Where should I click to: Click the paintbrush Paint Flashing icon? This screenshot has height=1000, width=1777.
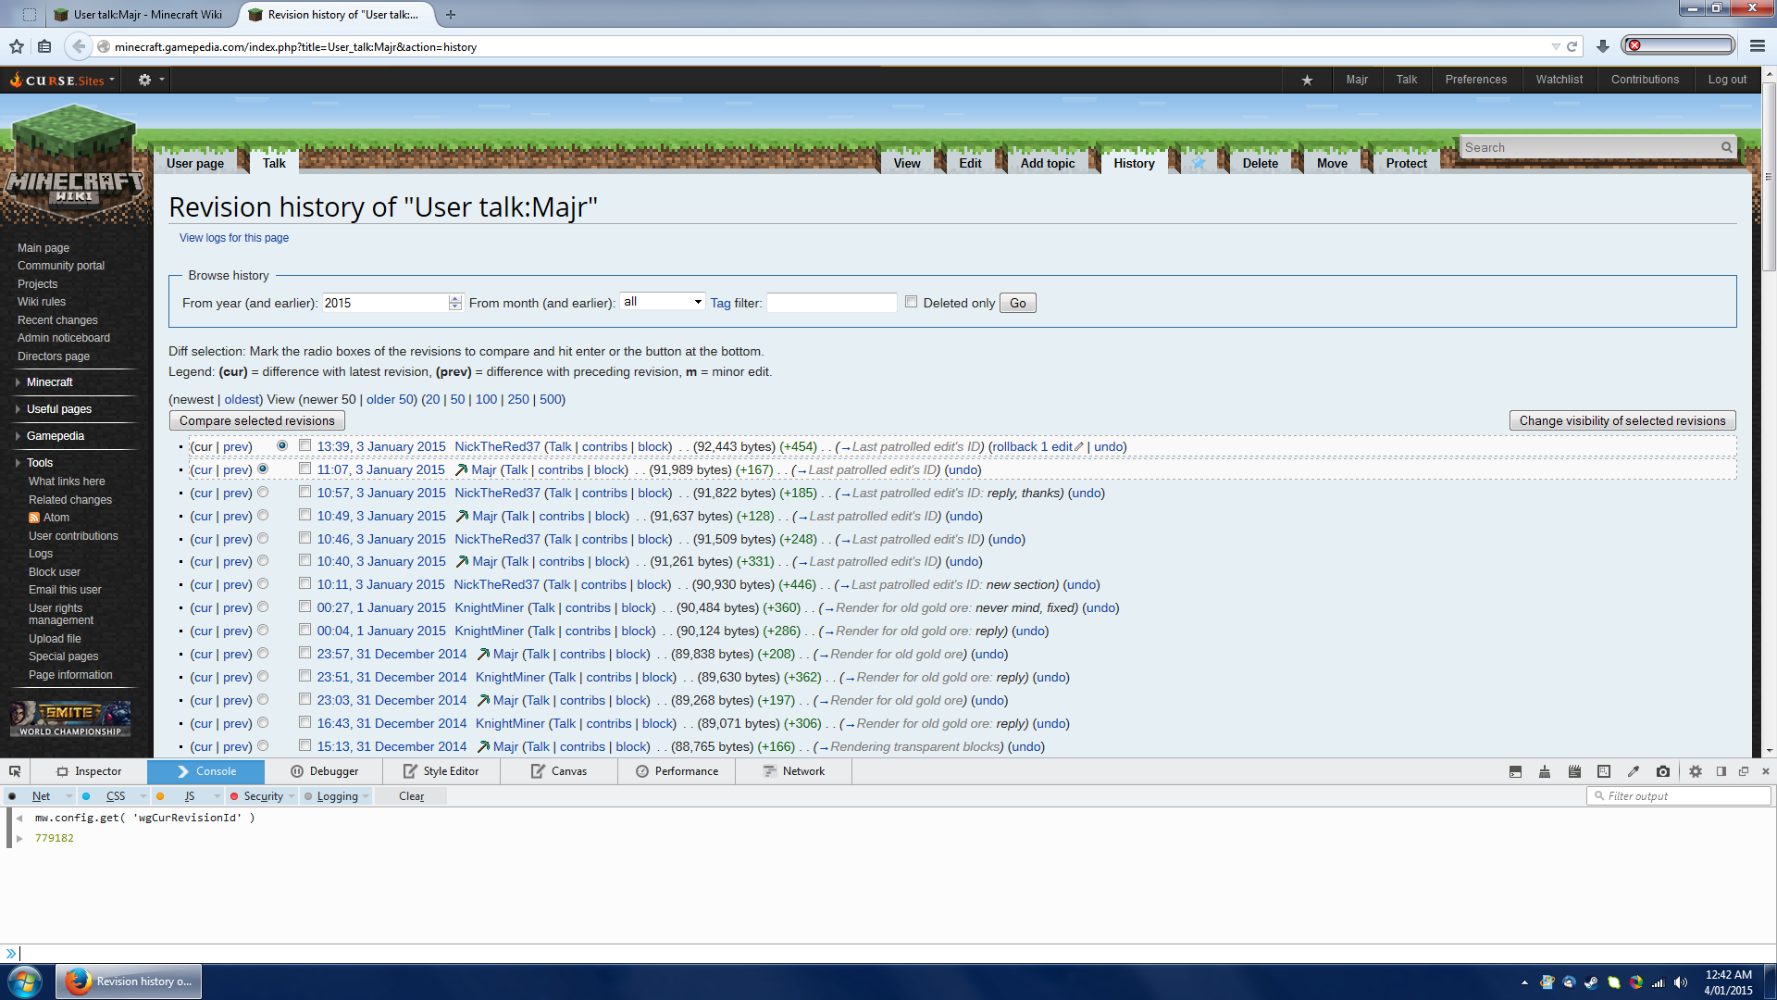[1545, 771]
